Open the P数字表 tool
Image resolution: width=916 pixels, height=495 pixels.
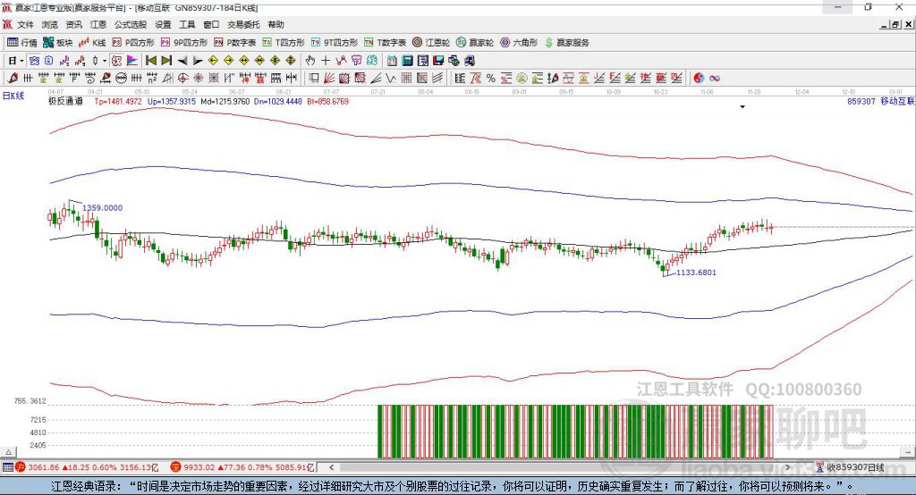(235, 43)
